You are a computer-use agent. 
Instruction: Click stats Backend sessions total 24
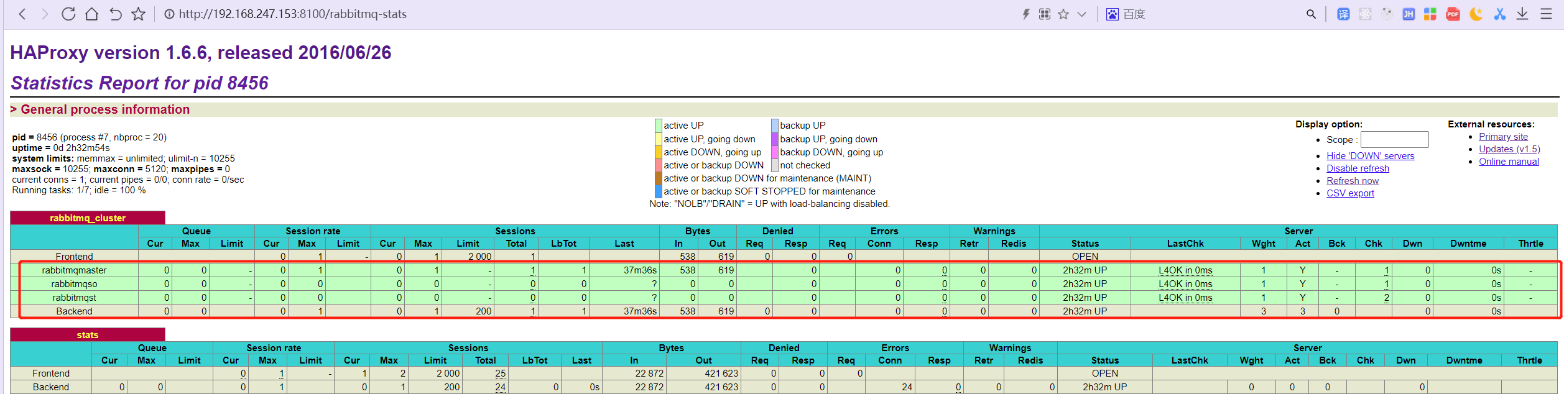(500, 387)
